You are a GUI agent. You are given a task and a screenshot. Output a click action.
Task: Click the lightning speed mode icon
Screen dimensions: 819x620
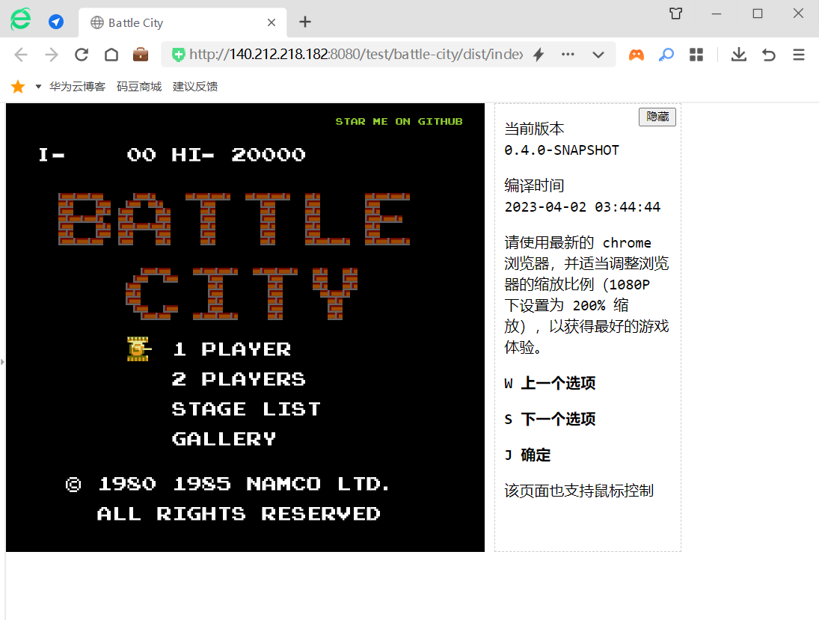click(x=539, y=55)
